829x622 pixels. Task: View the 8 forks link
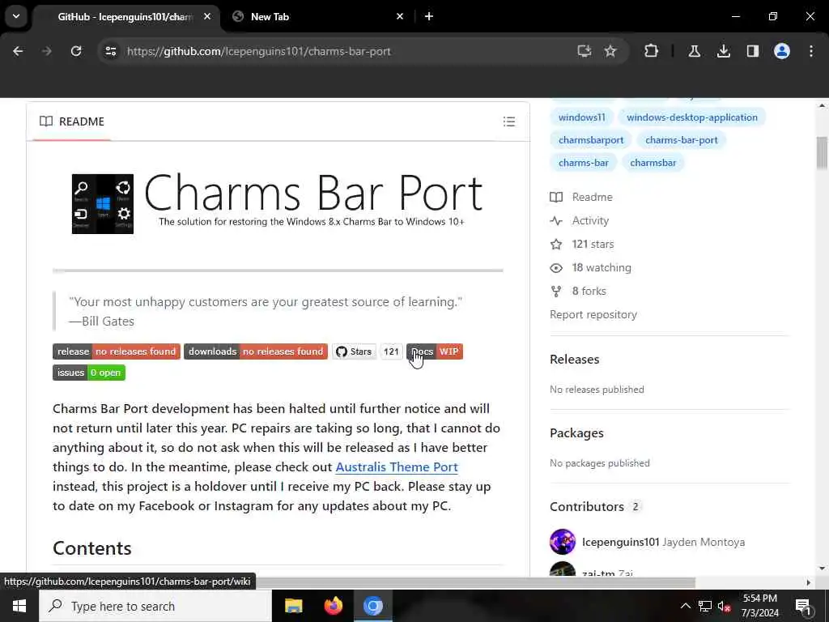coord(578,292)
